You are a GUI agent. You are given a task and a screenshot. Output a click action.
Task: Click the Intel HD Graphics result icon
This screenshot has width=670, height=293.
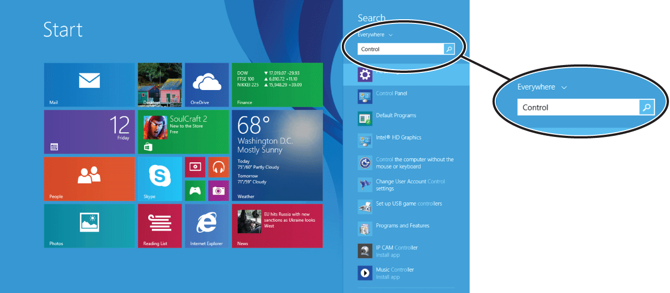365,141
